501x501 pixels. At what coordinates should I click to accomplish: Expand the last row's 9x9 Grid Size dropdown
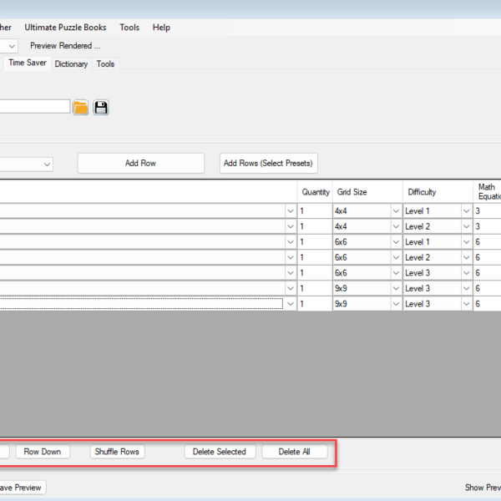coord(395,305)
